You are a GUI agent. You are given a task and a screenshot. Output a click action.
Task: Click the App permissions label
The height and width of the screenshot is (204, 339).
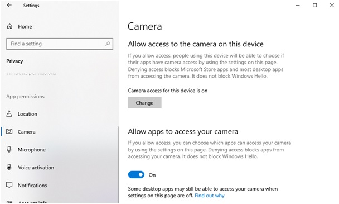click(25, 97)
